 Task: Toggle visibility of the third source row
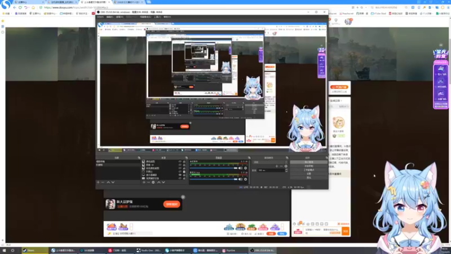point(180,168)
